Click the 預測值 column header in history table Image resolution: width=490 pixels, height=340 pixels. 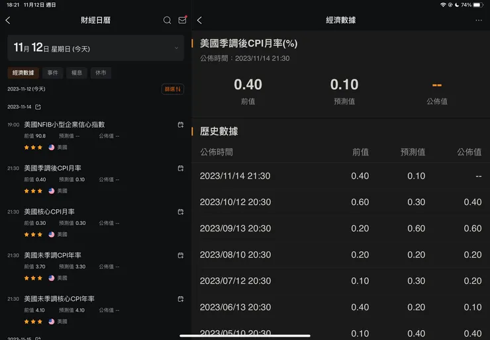(413, 152)
